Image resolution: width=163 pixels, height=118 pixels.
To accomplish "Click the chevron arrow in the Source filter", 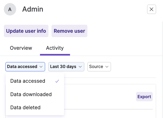I will [107, 67].
